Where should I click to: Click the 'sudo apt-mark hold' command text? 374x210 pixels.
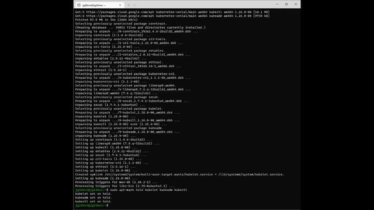(x=148, y=190)
